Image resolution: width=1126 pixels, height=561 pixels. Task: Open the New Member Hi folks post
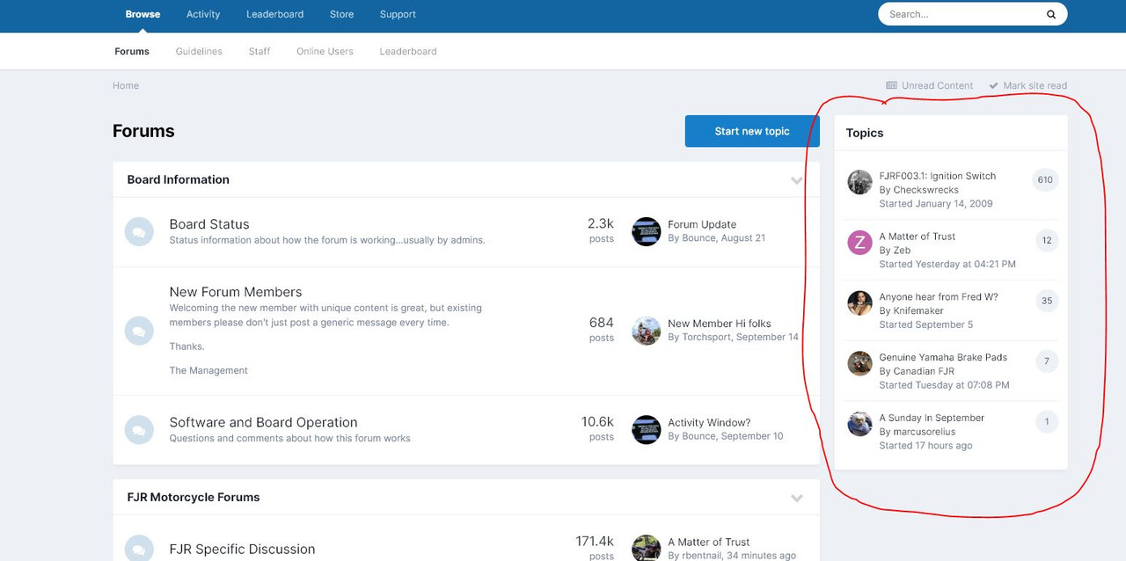(720, 324)
